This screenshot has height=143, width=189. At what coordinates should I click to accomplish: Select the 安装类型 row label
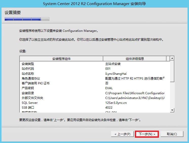28,64
